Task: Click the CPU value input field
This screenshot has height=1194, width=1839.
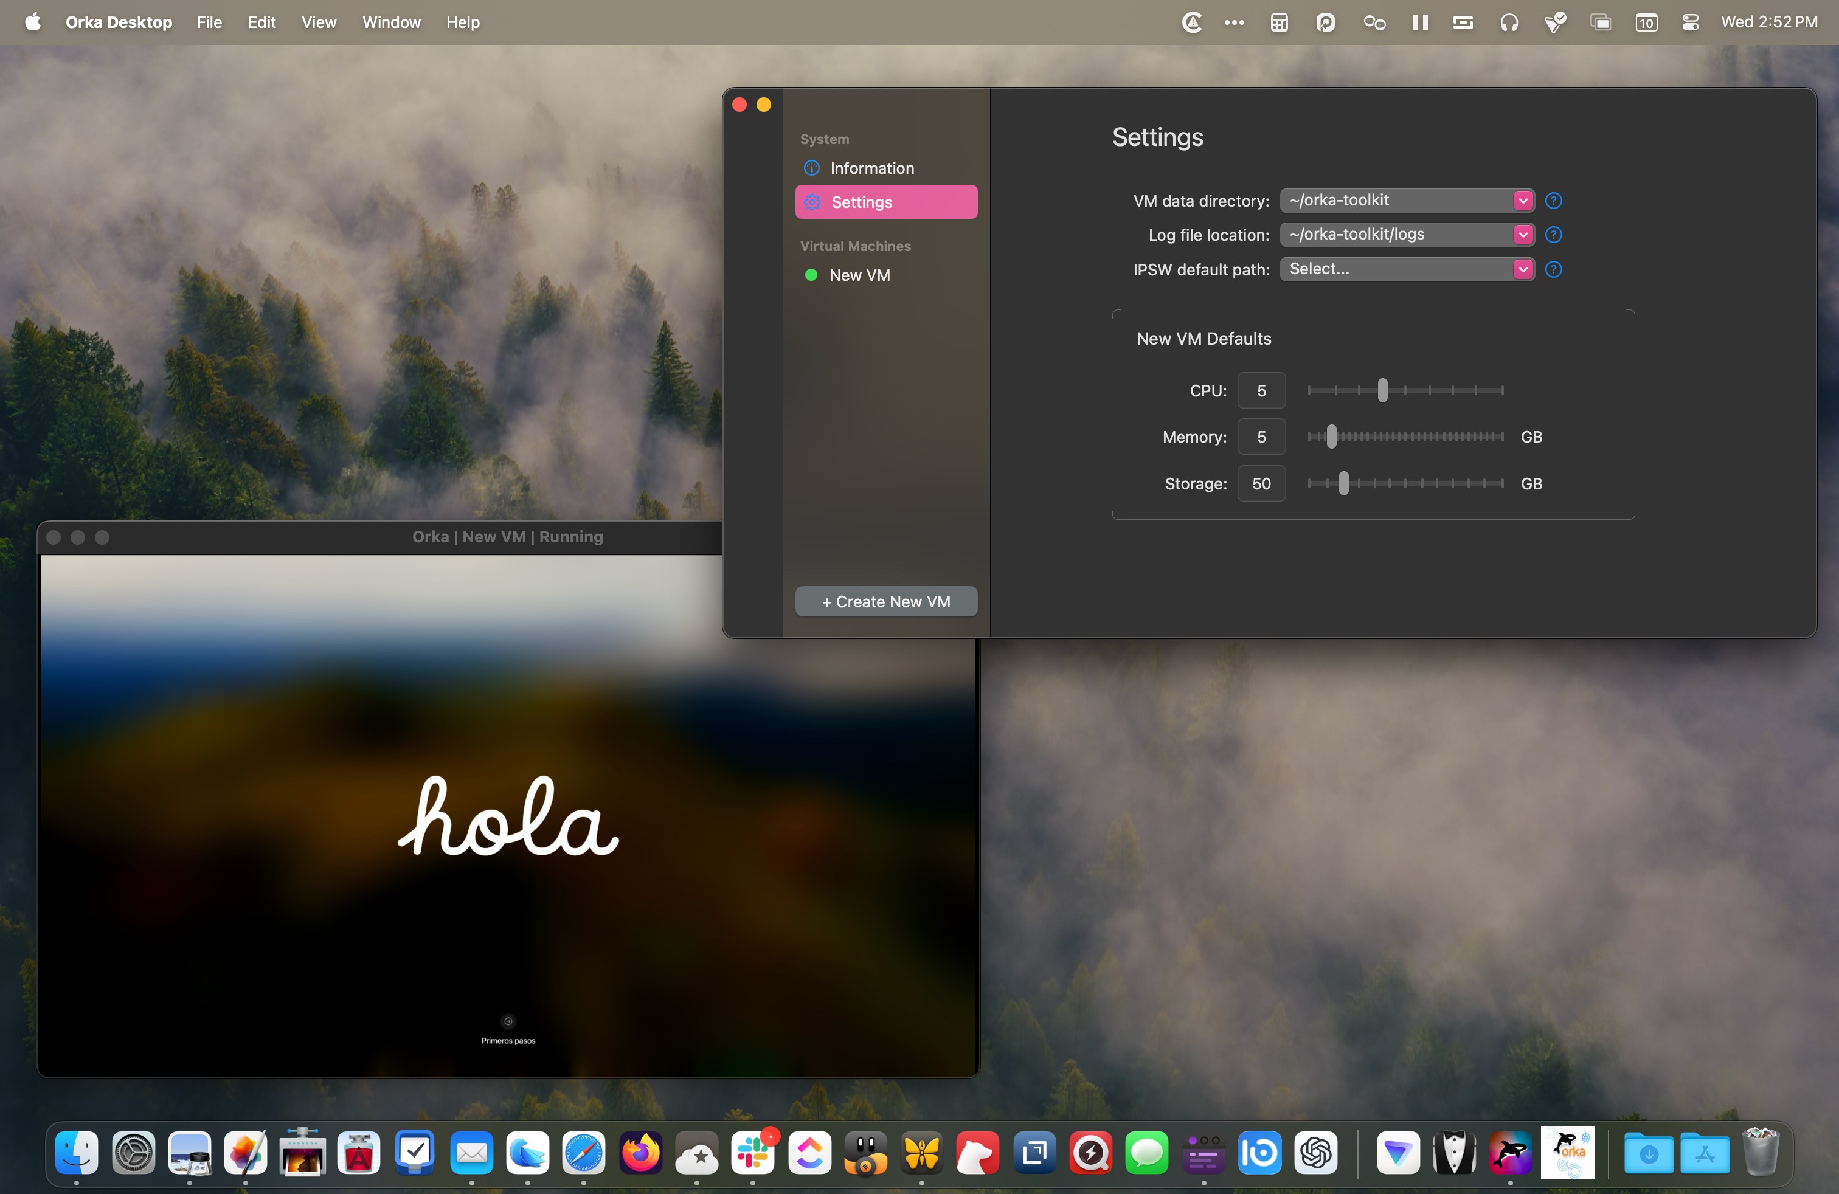Action: [1260, 388]
